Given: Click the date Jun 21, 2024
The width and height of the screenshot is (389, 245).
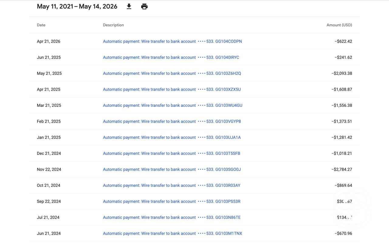Looking at the screenshot, I should [49, 233].
